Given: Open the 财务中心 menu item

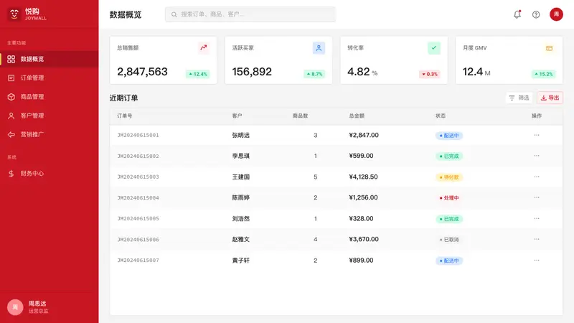Looking at the screenshot, I should tap(49, 174).
